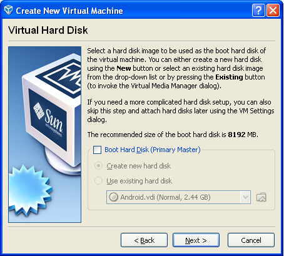
Task: Select the Create new hard disk radio button
Action: click(98, 166)
